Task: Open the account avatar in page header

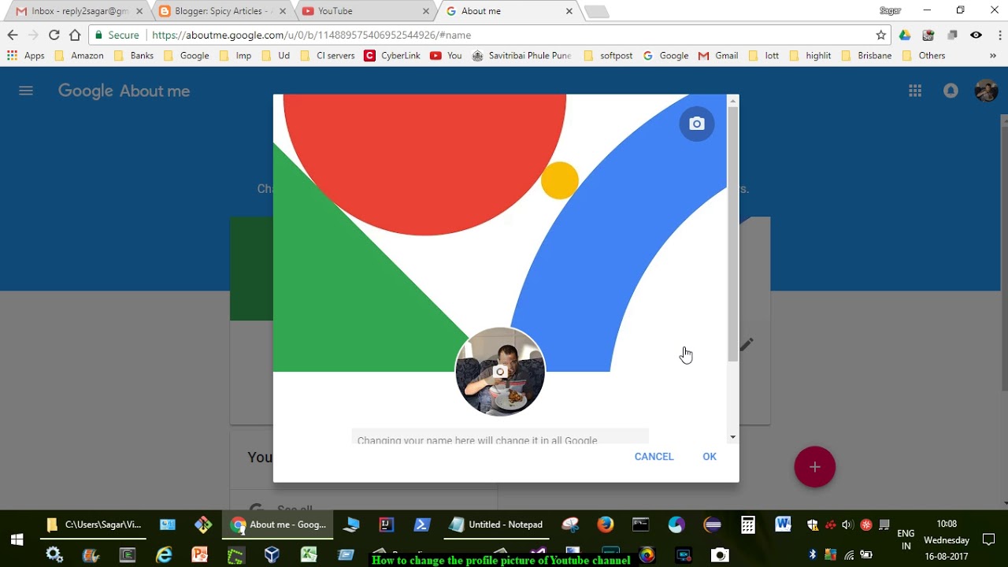Action: (986, 91)
